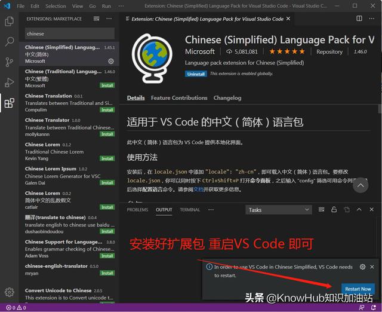Open the Manage gear in activity bar
The height and width of the screenshot is (312, 382).
tap(10, 292)
